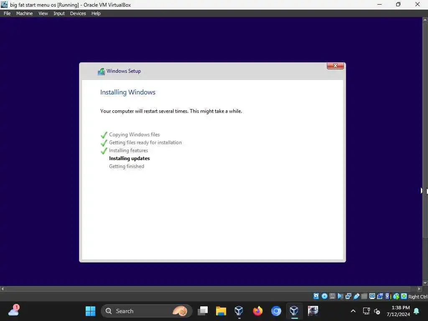Click the VirtualBox window title bar icon
The width and height of the screenshot is (428, 321).
tap(4, 4)
